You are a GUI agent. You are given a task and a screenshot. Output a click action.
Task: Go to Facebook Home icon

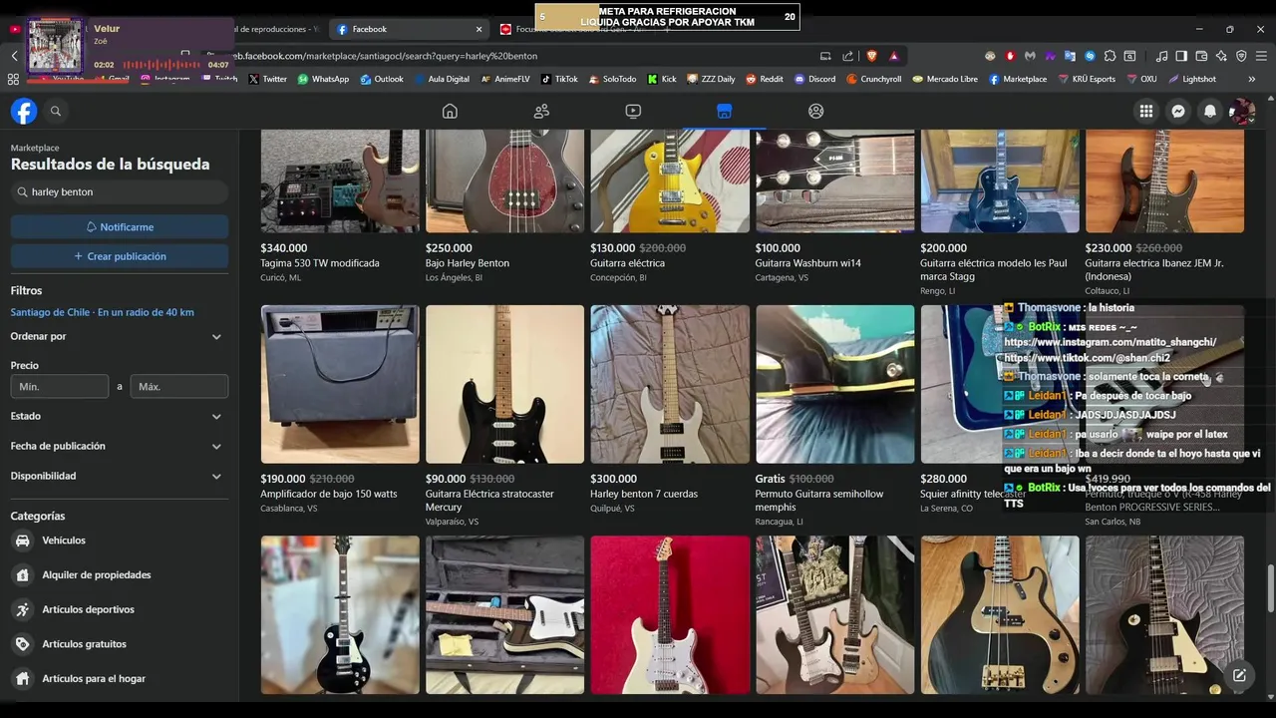click(x=450, y=111)
